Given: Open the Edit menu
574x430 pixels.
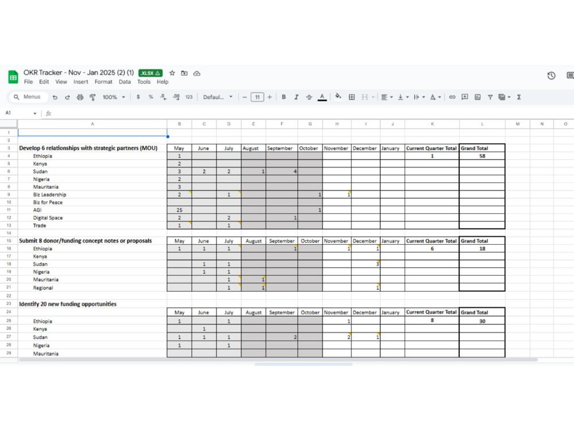Looking at the screenshot, I should pos(44,82).
